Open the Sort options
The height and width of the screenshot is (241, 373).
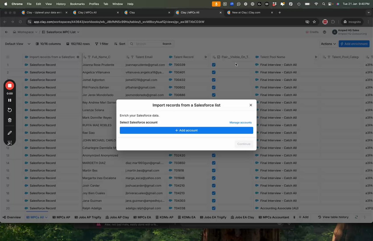[120, 44]
